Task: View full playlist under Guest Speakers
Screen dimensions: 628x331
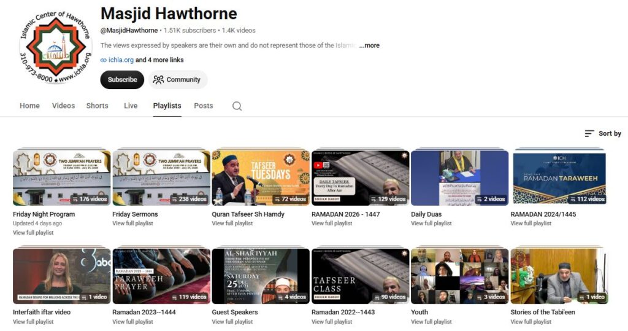Action: pos(232,322)
